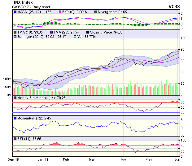Click the RSI (14) legend swatch
192x166 pixels.
coord(15,138)
